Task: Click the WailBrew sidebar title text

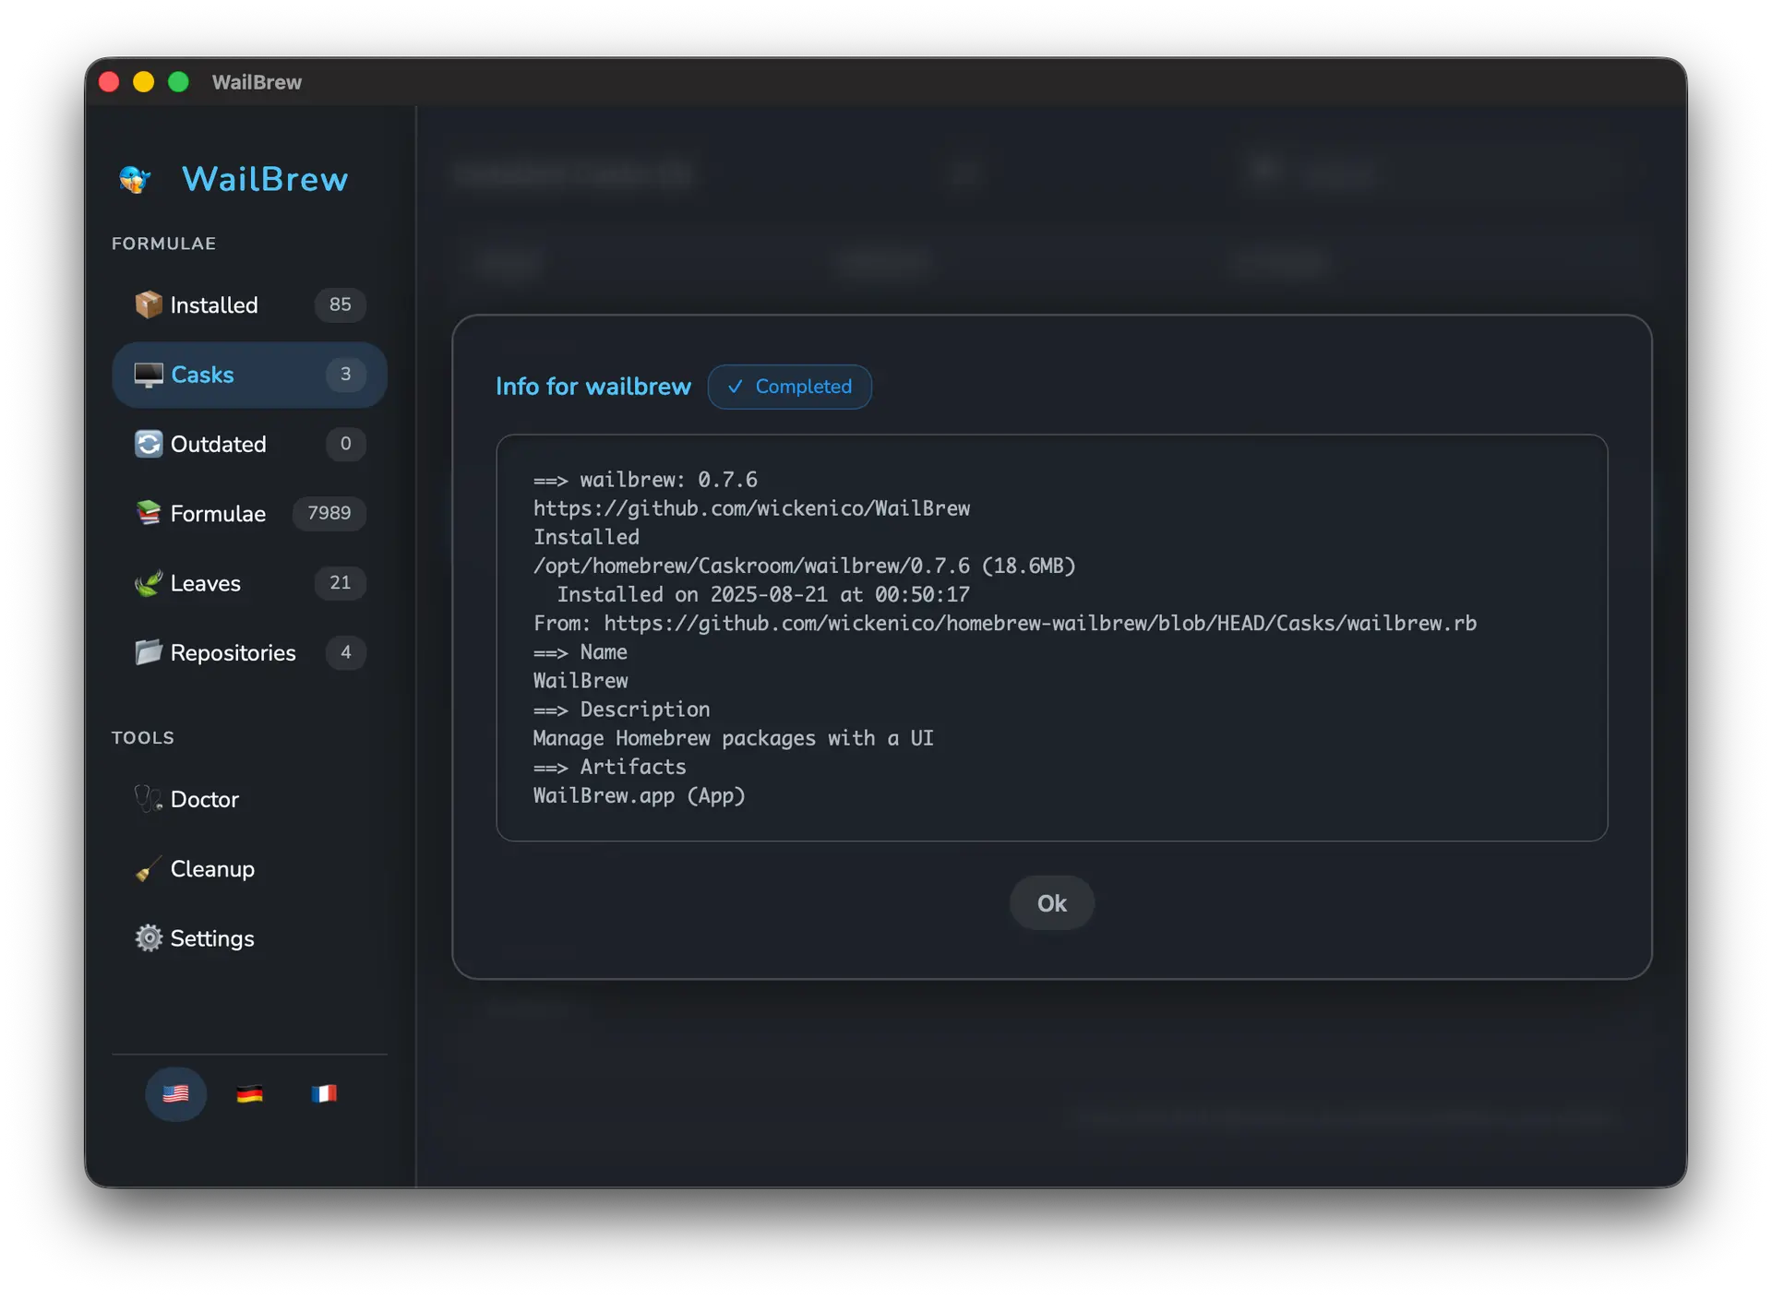Action: coord(265,179)
